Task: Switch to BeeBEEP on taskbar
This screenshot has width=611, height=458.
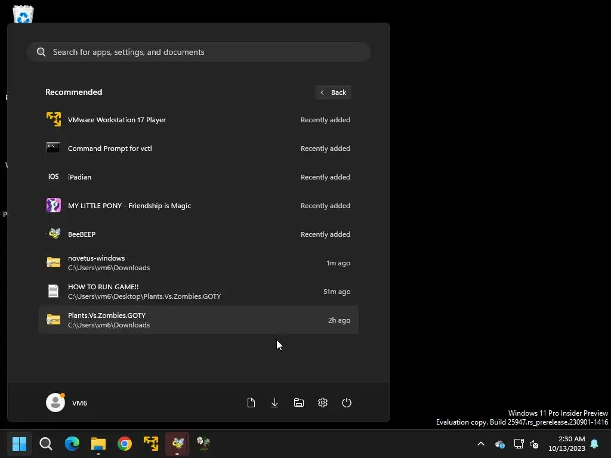Action: click(x=177, y=444)
